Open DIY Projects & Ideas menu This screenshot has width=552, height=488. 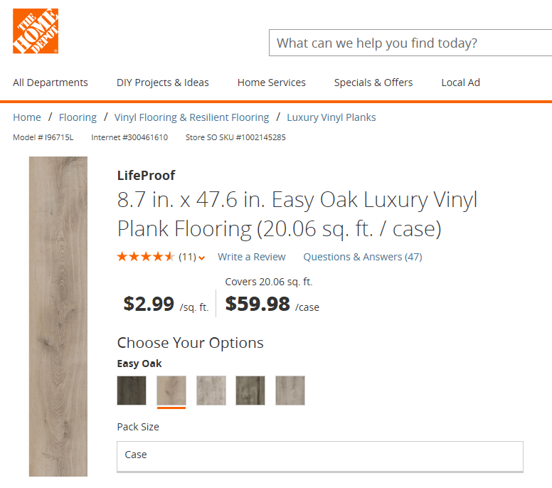pyautogui.click(x=163, y=83)
